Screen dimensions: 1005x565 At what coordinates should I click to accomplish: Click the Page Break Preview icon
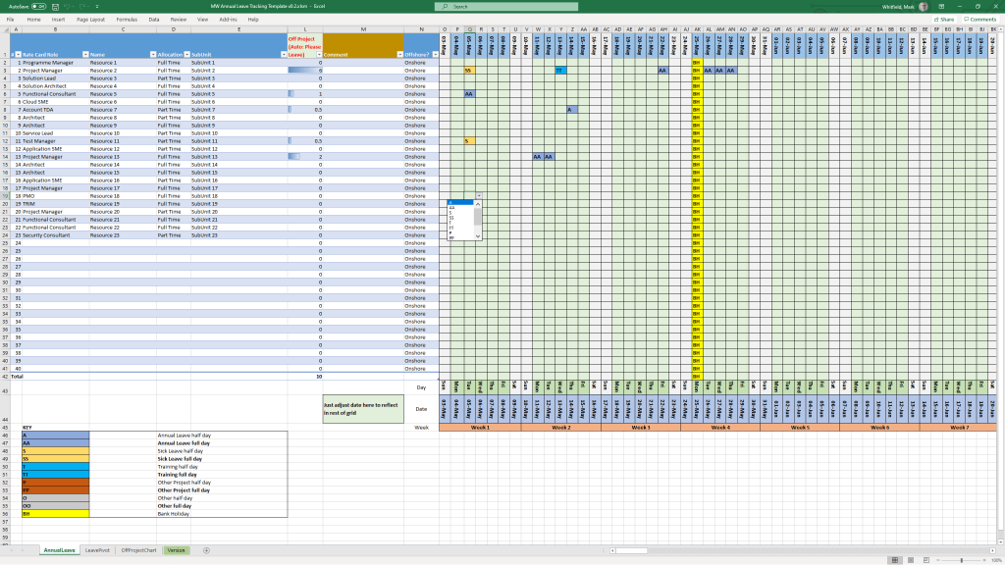(x=926, y=559)
